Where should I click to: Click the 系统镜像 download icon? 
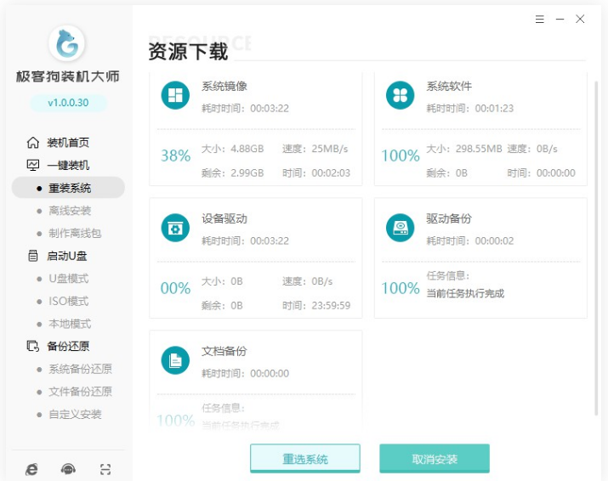175,95
